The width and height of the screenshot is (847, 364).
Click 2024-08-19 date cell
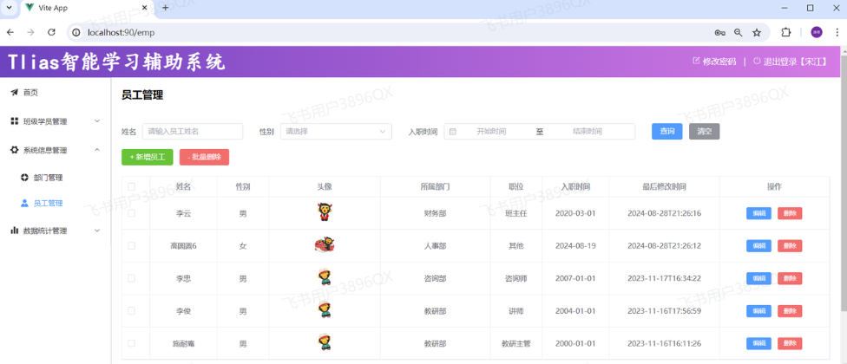[575, 246]
